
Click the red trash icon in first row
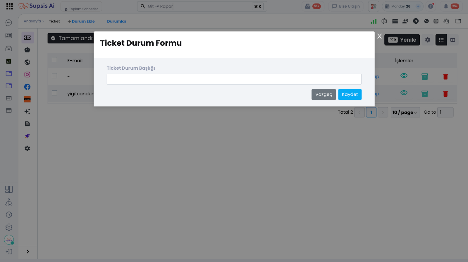[445, 77]
